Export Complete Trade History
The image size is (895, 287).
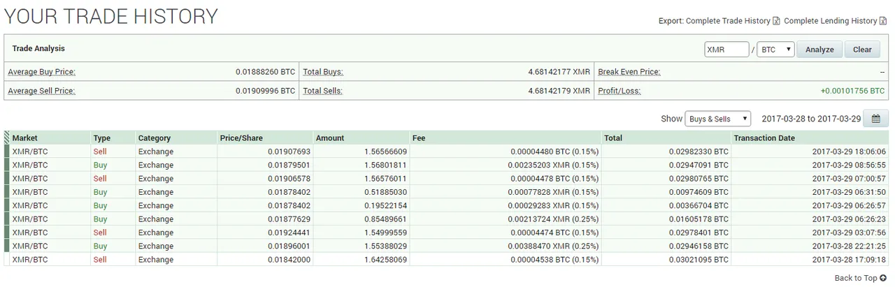point(728,21)
